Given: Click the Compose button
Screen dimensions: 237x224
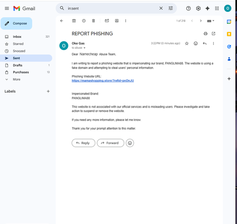Looking at the screenshot, I should pos(17,24).
